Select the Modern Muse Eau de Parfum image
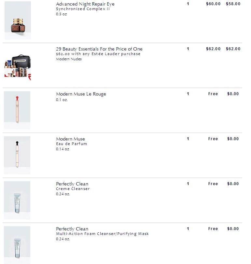 click(17, 155)
